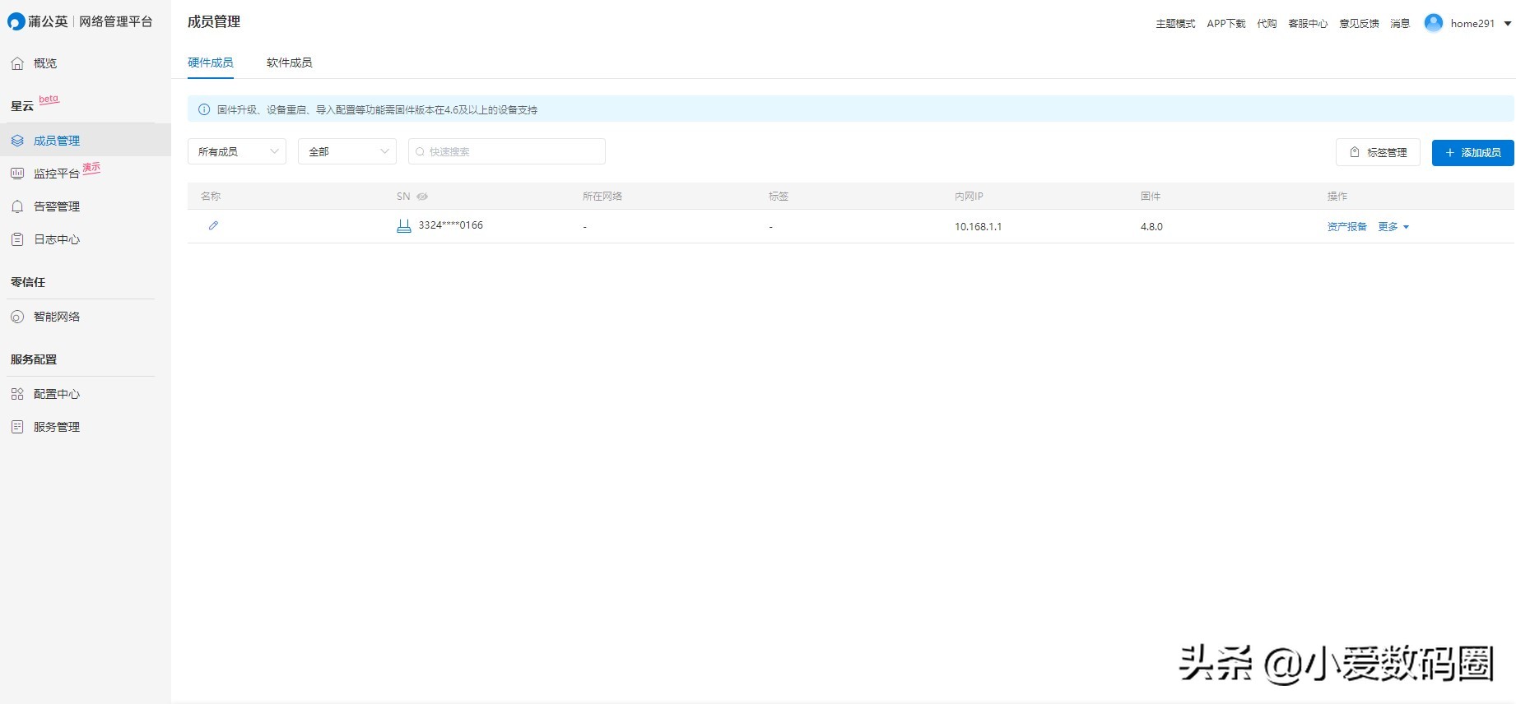This screenshot has width=1516, height=704.
Task: Click the 内网IP column header
Action: [969, 197]
